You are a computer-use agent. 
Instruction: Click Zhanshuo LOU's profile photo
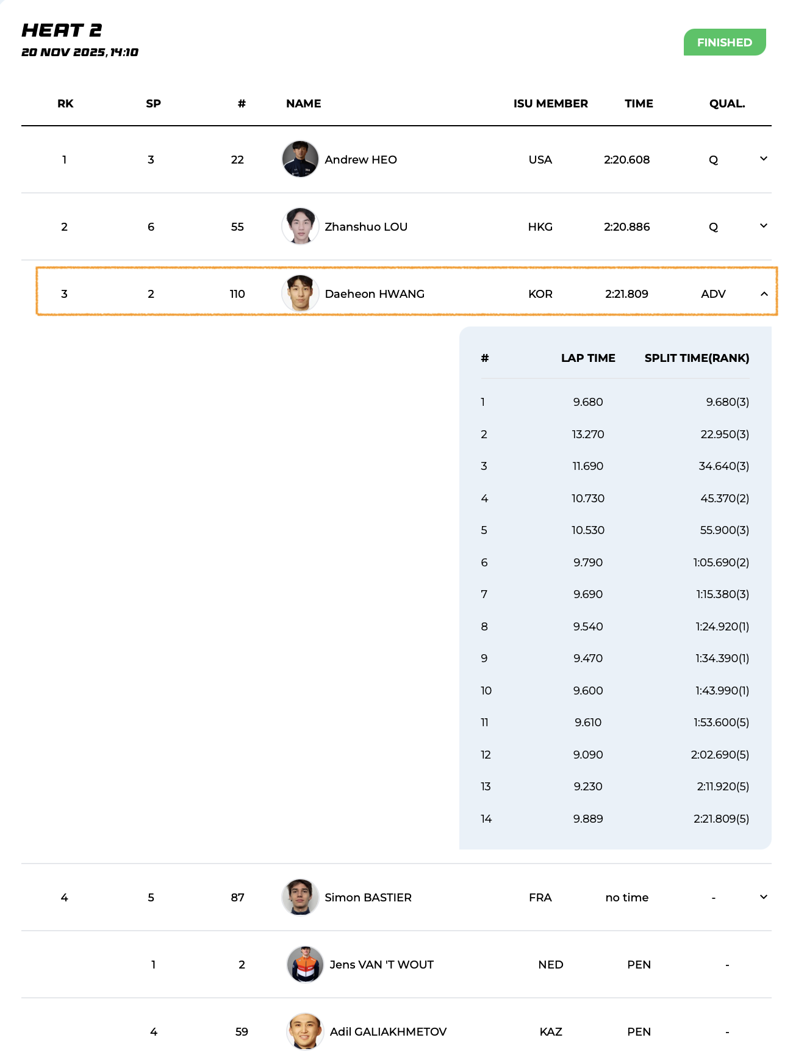tap(300, 226)
